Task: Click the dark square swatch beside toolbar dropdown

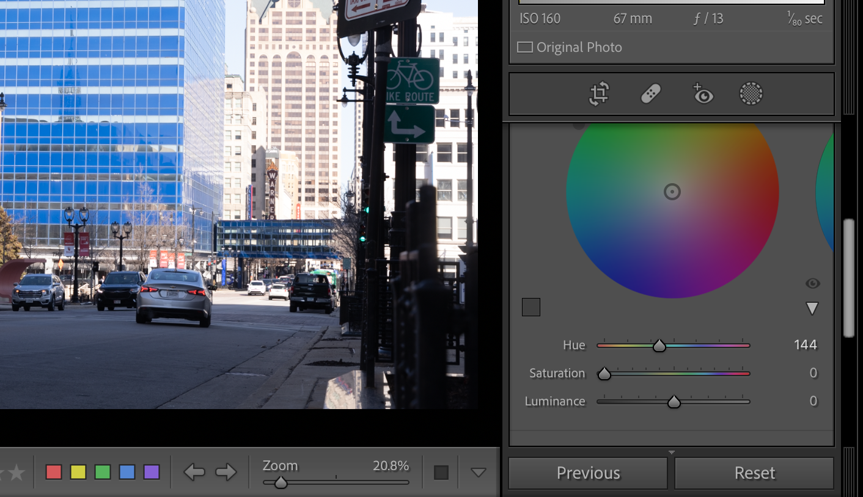Action: tap(441, 471)
